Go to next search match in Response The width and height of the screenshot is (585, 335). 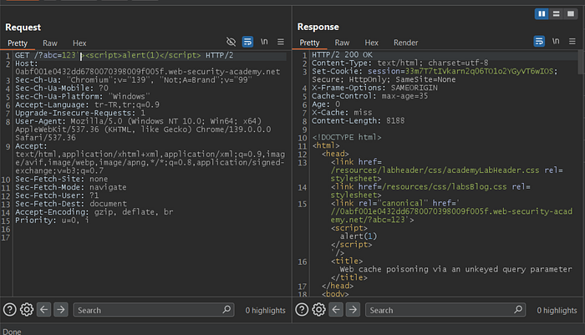coord(353,310)
